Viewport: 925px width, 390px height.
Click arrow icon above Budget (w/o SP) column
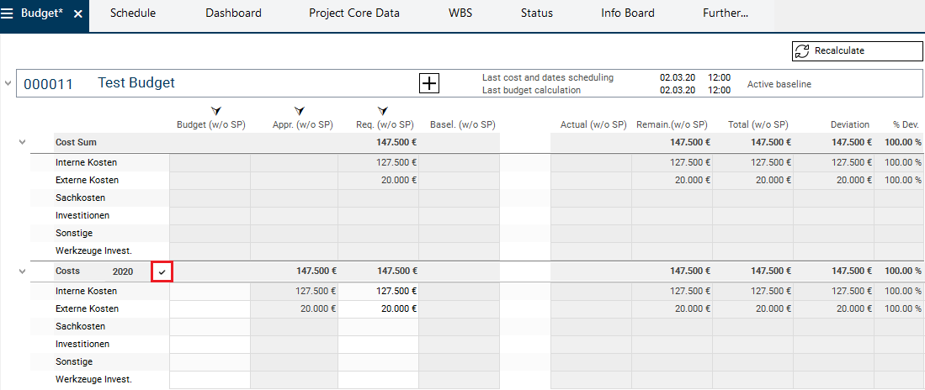tap(215, 111)
